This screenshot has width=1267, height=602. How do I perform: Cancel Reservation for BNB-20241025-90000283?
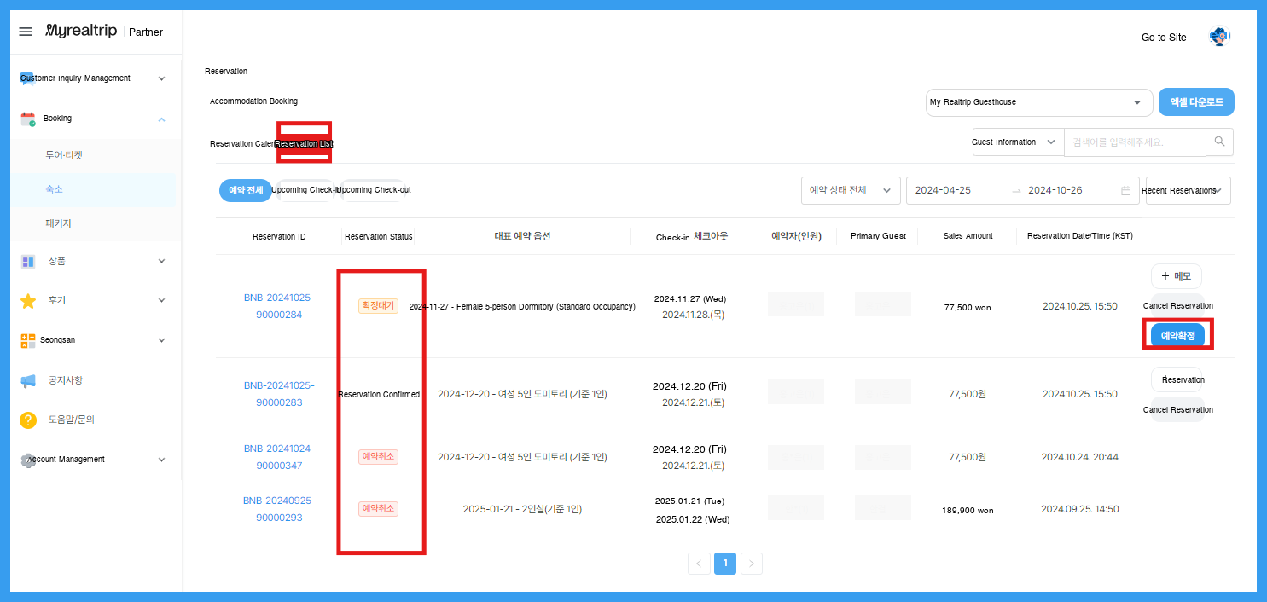point(1177,410)
